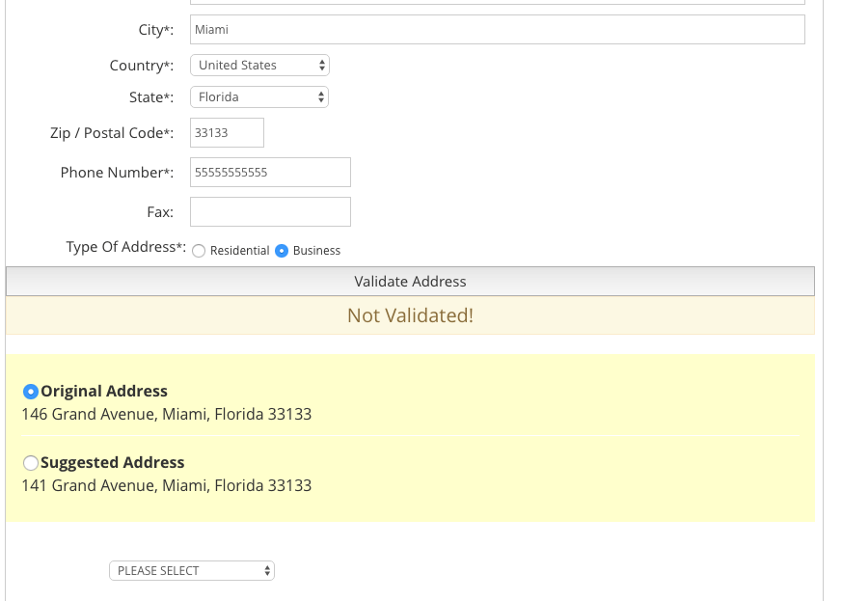Click the empty Fax input field
The image size is (842, 601).
pos(270,211)
